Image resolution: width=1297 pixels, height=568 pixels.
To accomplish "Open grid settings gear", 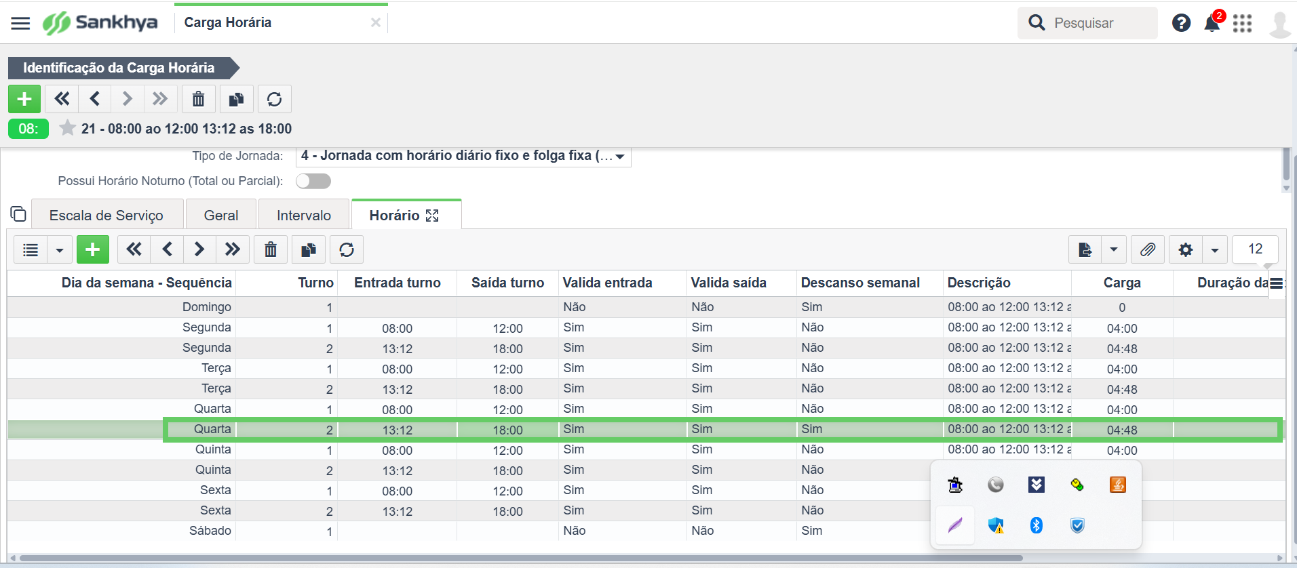I will 1186,249.
